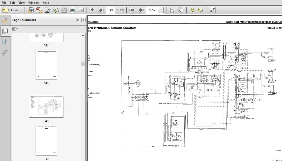Screen dimensions: 282x161
Task: Collapse the navigation pane with double arrows
Action: click(x=78, y=20)
